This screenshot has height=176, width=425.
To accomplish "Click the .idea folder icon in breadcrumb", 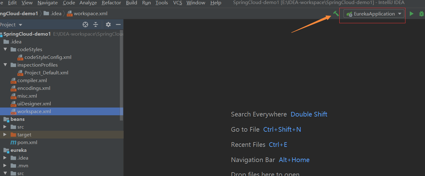I will pyautogui.click(x=46, y=14).
